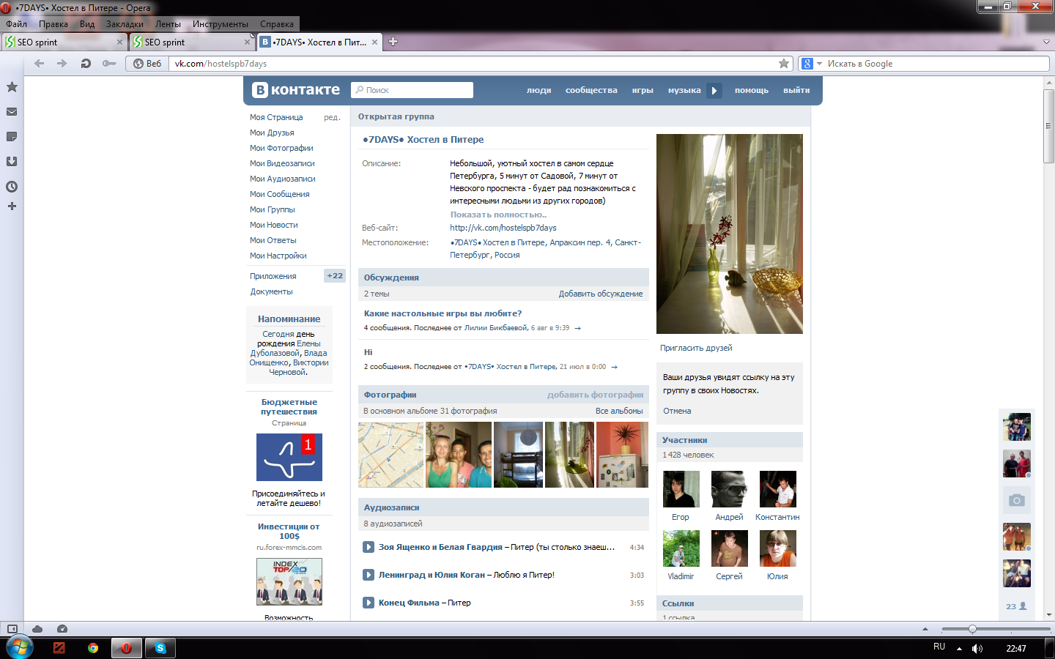Click the add panel plus icon
The width and height of the screenshot is (1055, 659).
[x=12, y=206]
